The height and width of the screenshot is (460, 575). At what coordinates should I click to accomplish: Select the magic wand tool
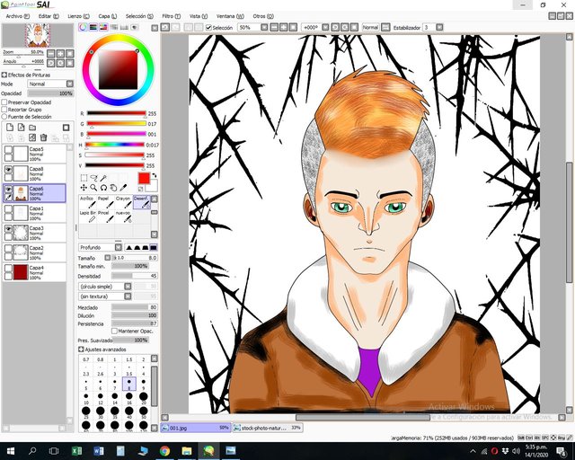click(x=104, y=178)
